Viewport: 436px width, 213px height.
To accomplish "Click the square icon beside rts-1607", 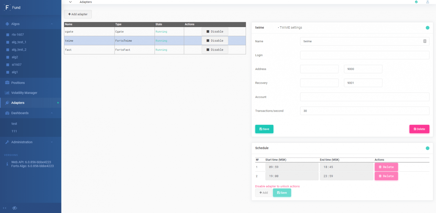I will [7, 35].
